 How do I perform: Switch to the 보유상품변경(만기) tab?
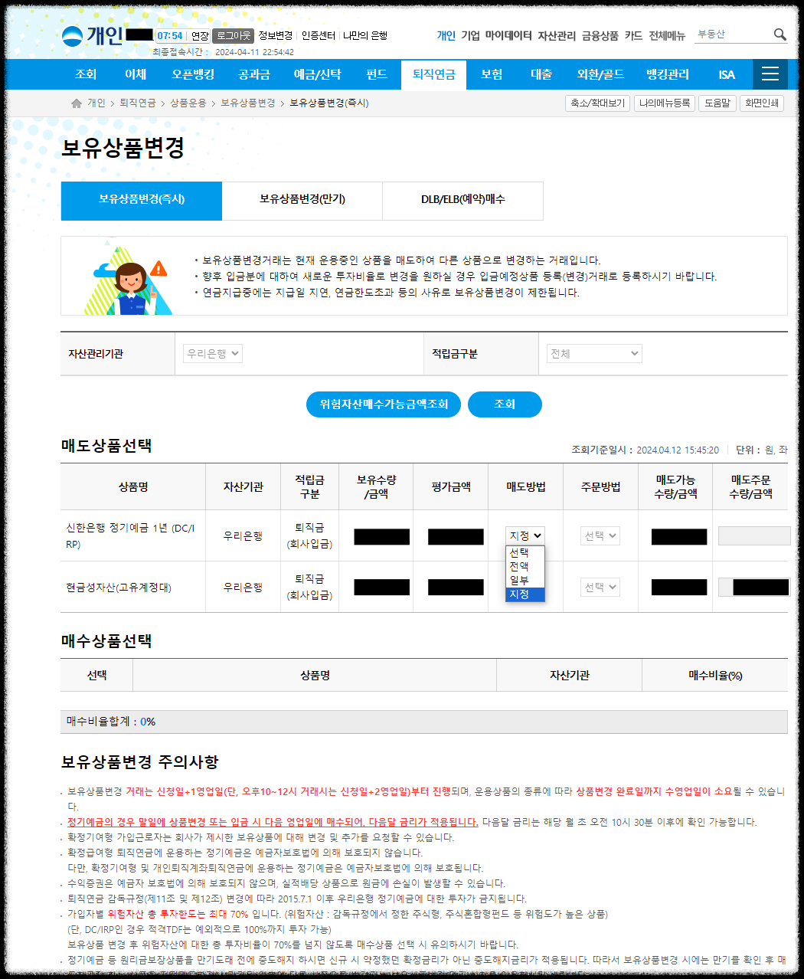[302, 201]
